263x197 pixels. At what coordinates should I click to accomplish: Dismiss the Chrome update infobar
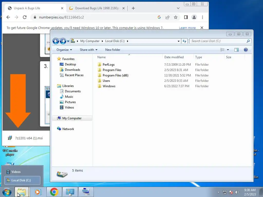coord(202,28)
